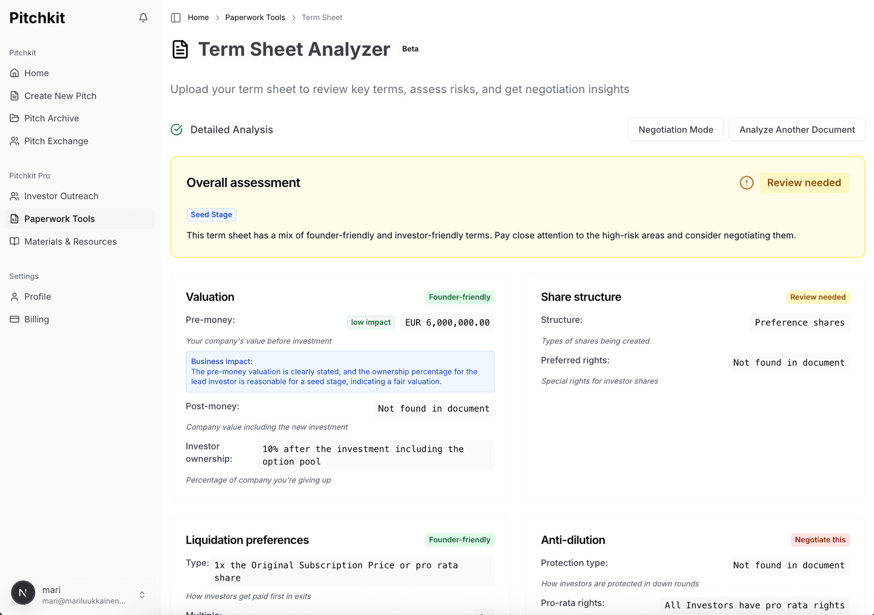Image resolution: width=874 pixels, height=615 pixels.
Task: Toggle the sidebar panel icon
Action: (176, 18)
